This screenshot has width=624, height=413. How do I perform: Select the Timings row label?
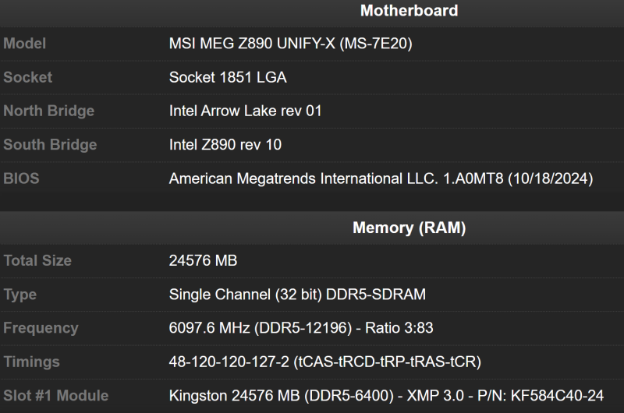(30, 362)
